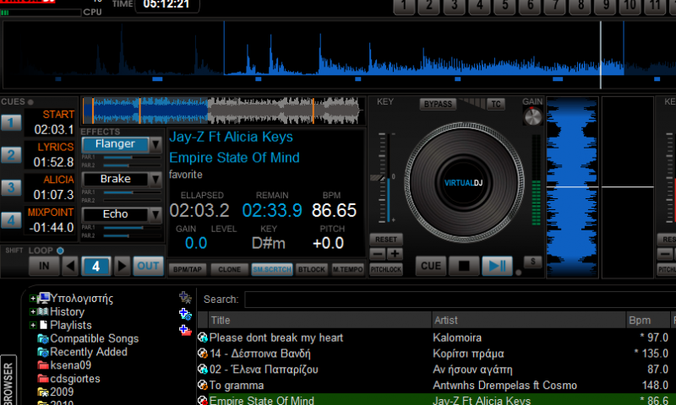Click the add favorite folder icon
Screen dimensions: 676x405
coord(185,298)
